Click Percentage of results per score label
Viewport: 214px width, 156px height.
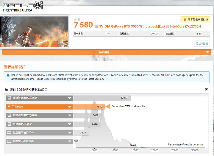pyautogui.click(x=186, y=144)
